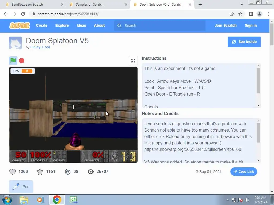Click the Sep 01, 2021 date text
The width and height of the screenshot is (274, 205).
[210, 172]
